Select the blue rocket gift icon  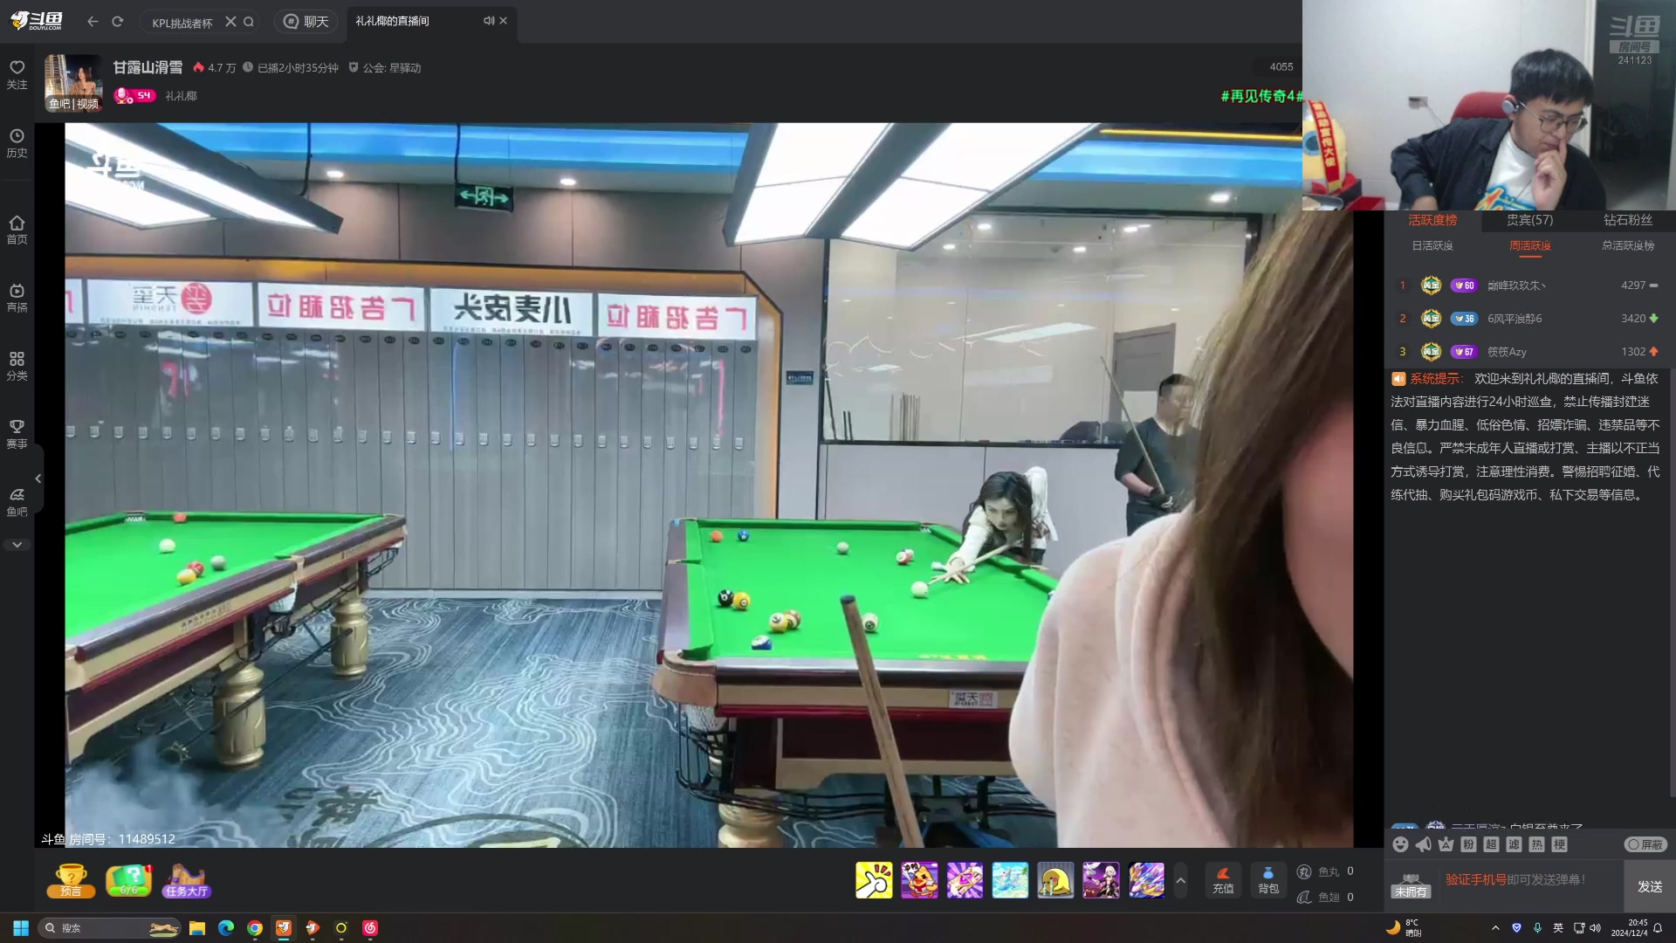(x=1146, y=880)
